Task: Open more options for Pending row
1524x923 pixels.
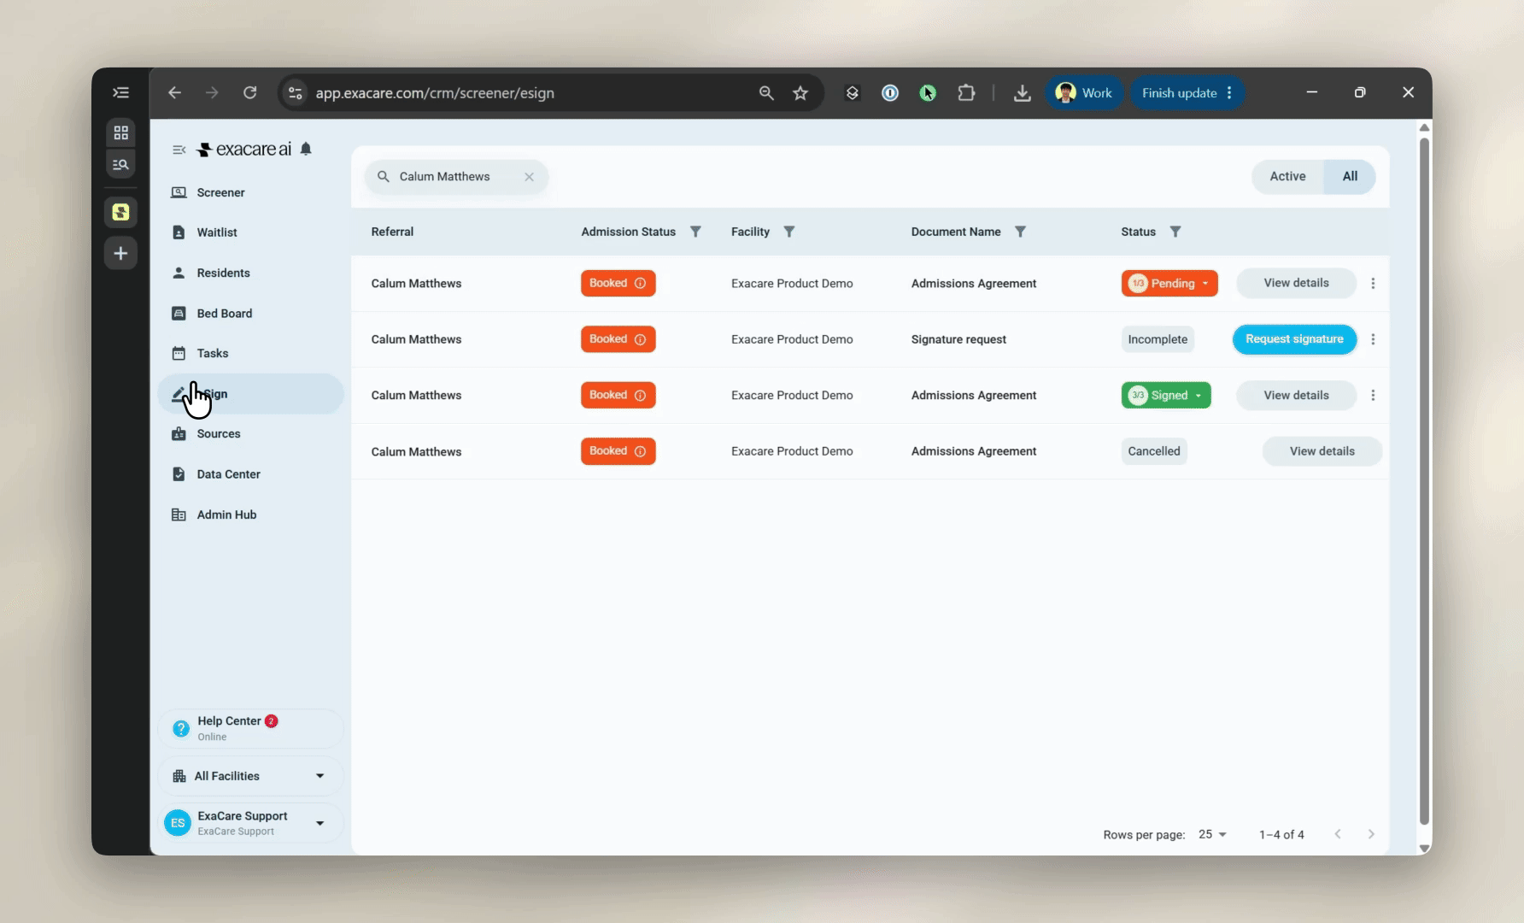Action: (x=1373, y=284)
